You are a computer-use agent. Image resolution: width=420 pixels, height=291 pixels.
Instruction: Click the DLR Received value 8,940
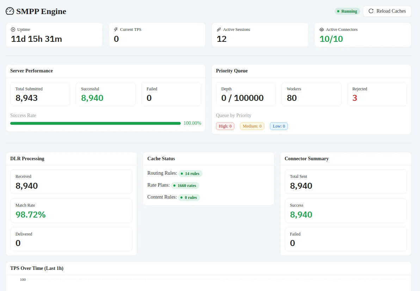click(26, 186)
